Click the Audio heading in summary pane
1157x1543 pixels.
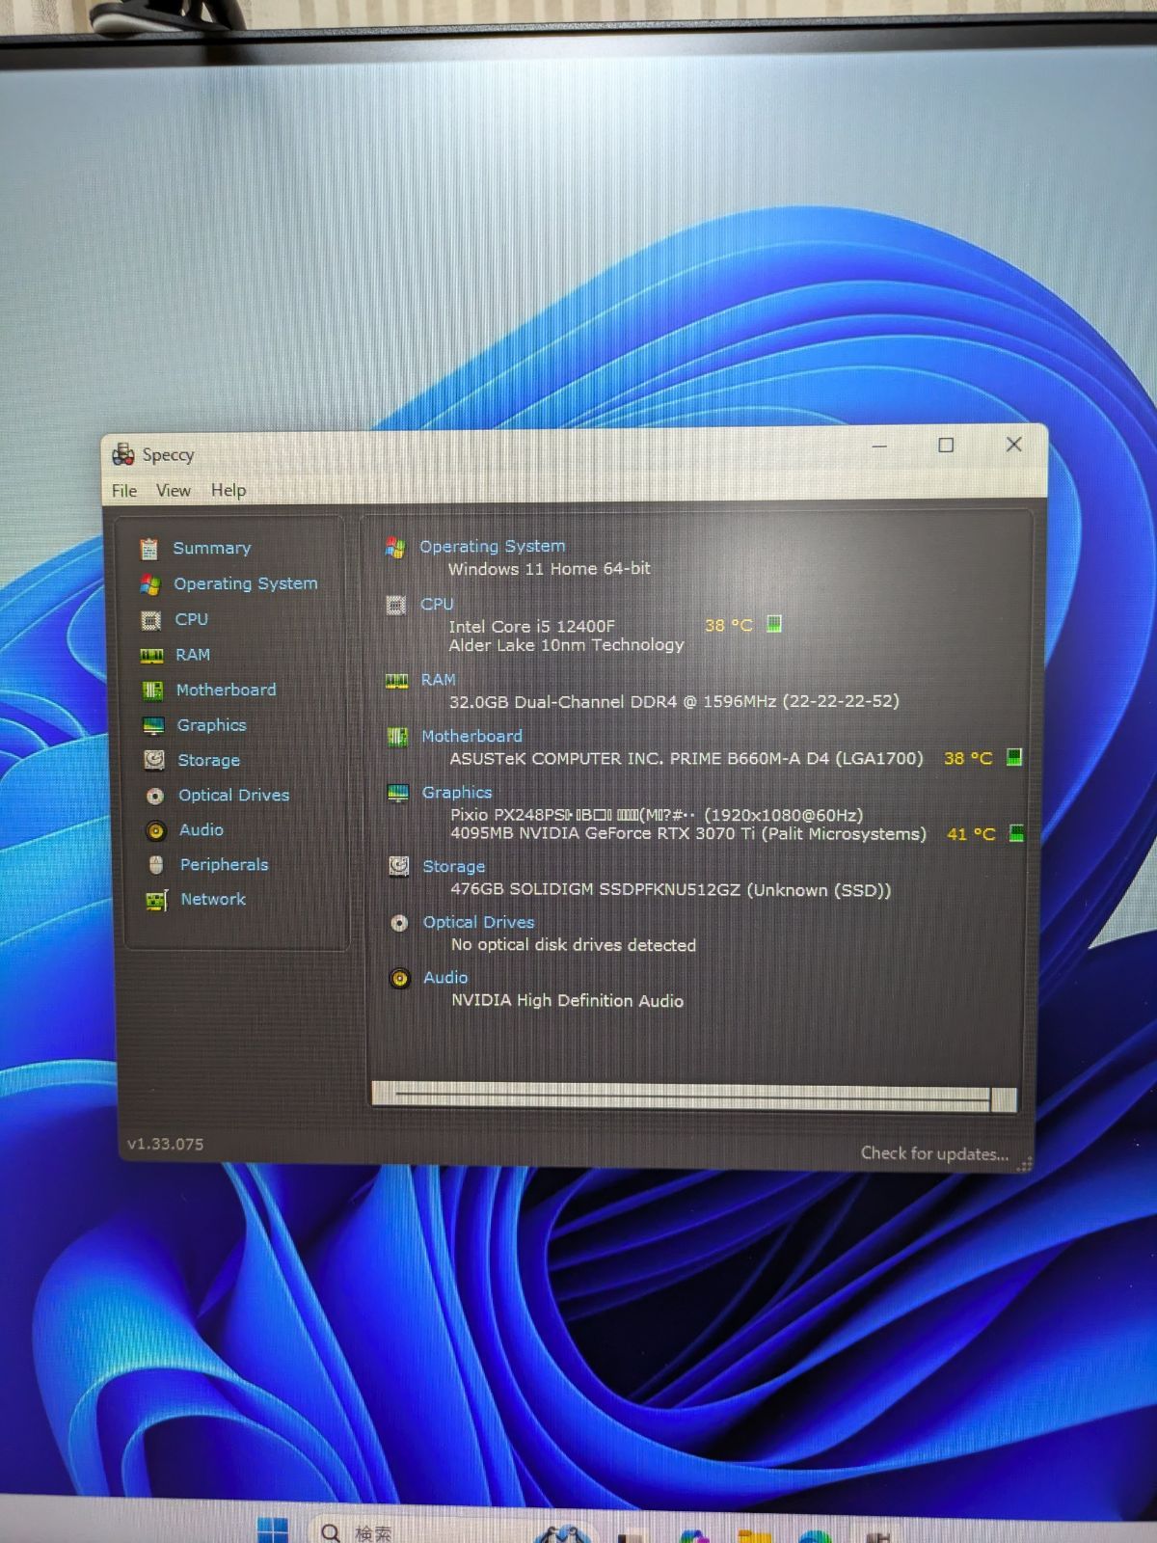tap(445, 977)
